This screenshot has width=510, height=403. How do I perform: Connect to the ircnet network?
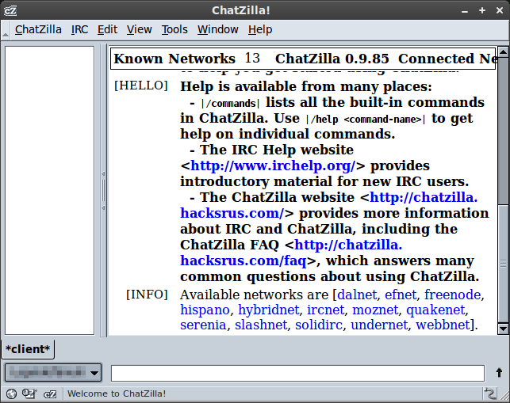(x=325, y=310)
